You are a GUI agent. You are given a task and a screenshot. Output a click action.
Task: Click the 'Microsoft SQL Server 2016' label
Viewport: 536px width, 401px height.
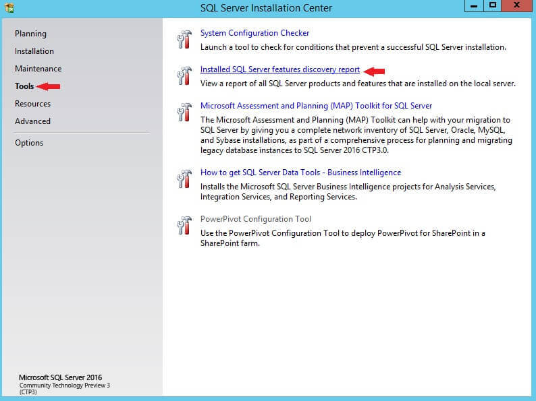click(60, 377)
